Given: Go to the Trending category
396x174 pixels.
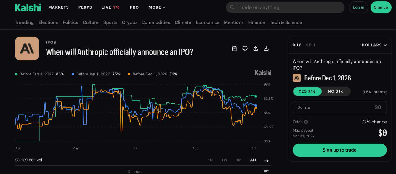Looking at the screenshot, I should [24, 22].
